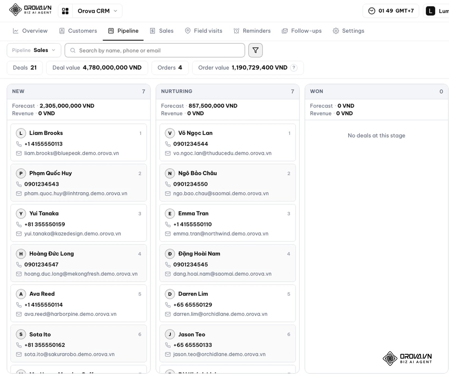Click the phone icon on Liam Brooks card
This screenshot has height=377, width=449.
[19, 144]
